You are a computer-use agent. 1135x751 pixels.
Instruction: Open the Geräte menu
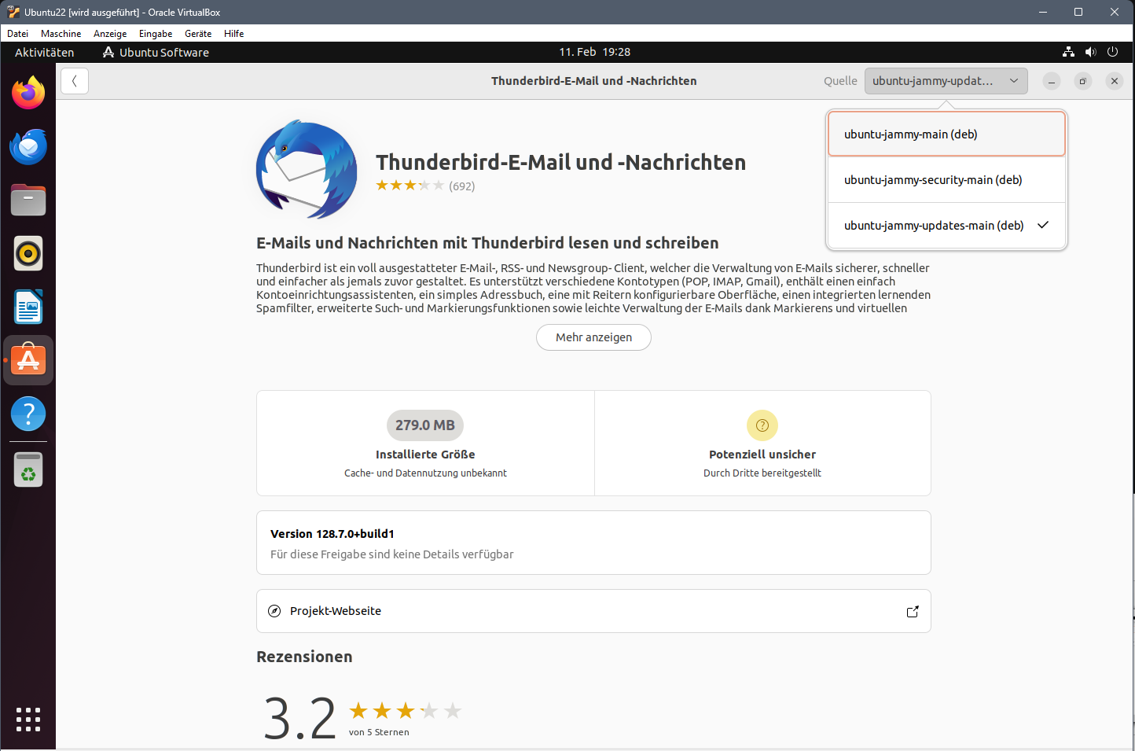click(x=198, y=34)
